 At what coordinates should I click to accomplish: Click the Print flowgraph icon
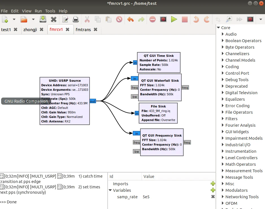[x=76, y=19]
